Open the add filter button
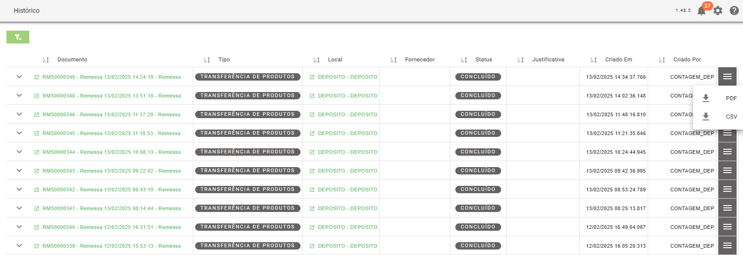This screenshot has width=743, height=255. click(18, 37)
